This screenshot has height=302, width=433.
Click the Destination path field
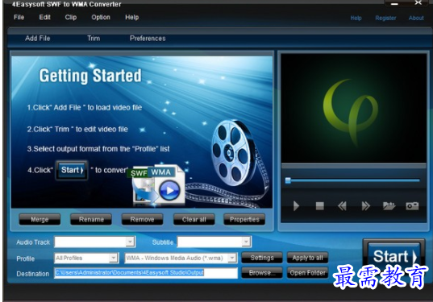tap(146, 273)
